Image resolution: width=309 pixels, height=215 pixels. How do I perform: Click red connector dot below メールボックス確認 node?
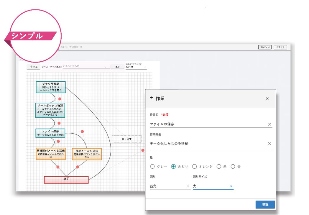pos(59,123)
